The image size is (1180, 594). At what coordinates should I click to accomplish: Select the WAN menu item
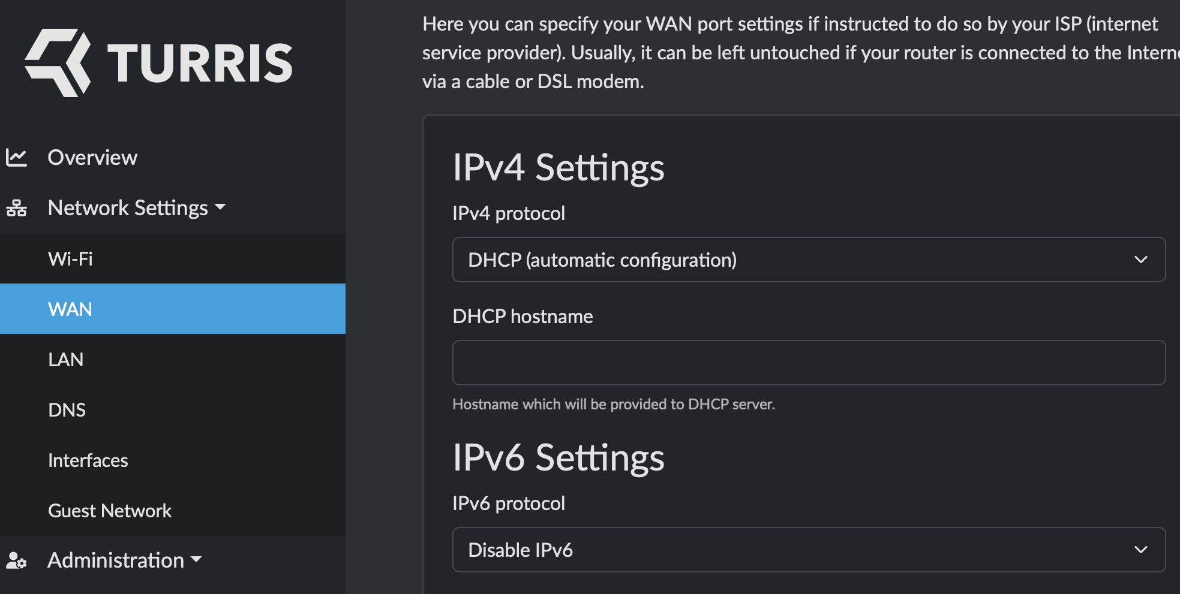click(173, 309)
